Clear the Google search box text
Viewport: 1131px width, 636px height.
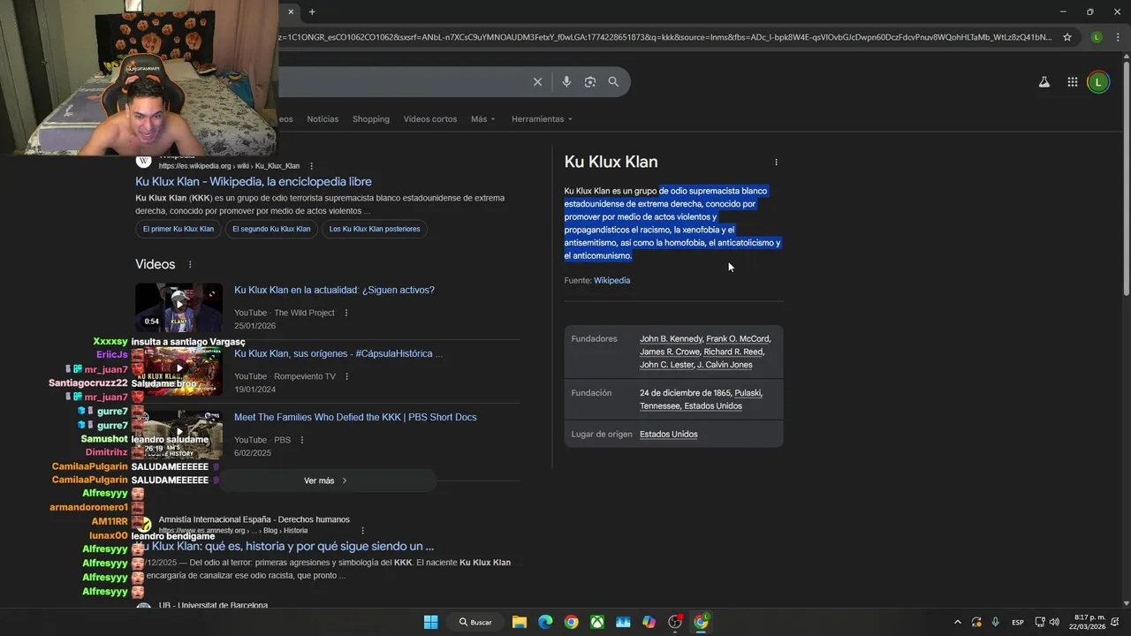tap(537, 81)
